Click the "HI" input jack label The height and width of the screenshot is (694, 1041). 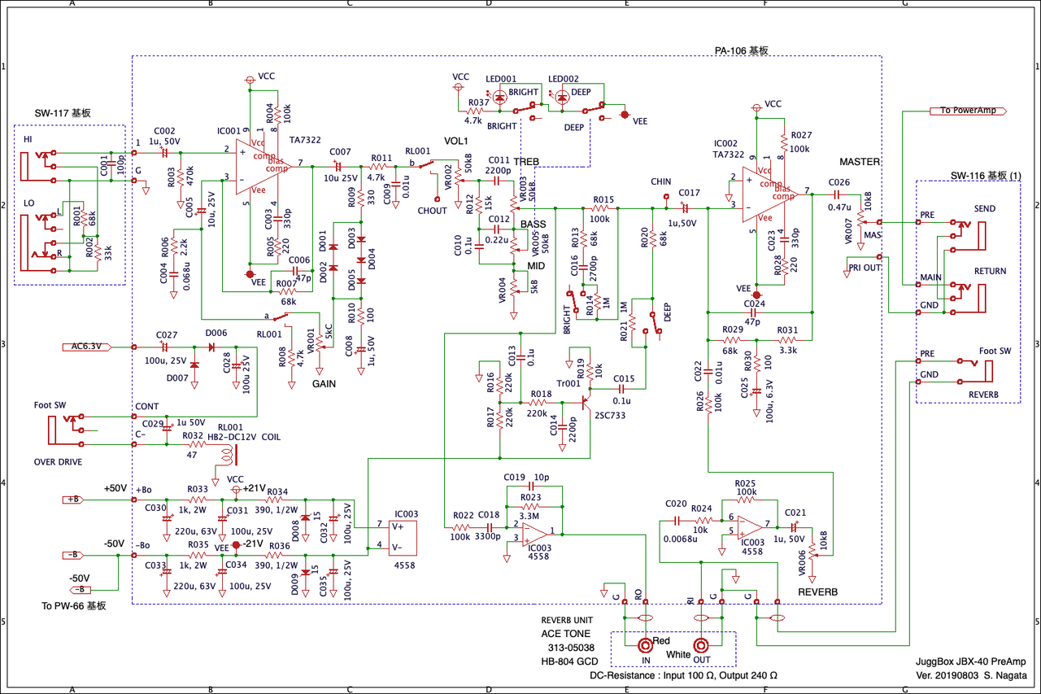28,140
